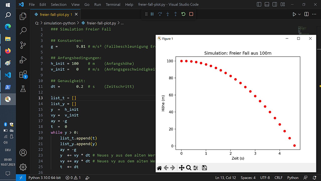Restart the debug session
Viewport: 321px width, 181px height.
(183, 14)
